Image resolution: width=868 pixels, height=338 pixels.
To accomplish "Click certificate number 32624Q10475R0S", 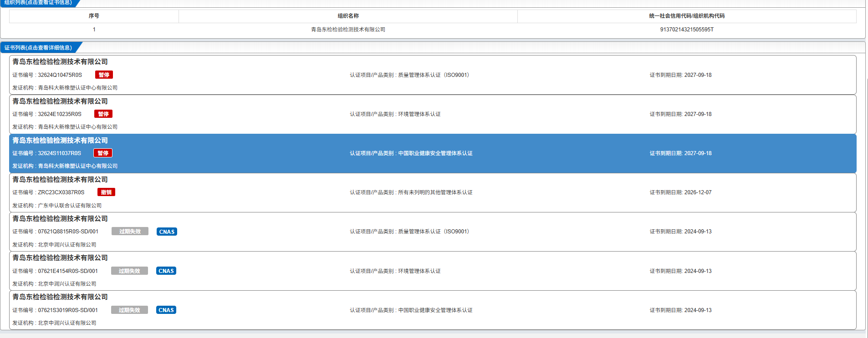I will pos(60,75).
